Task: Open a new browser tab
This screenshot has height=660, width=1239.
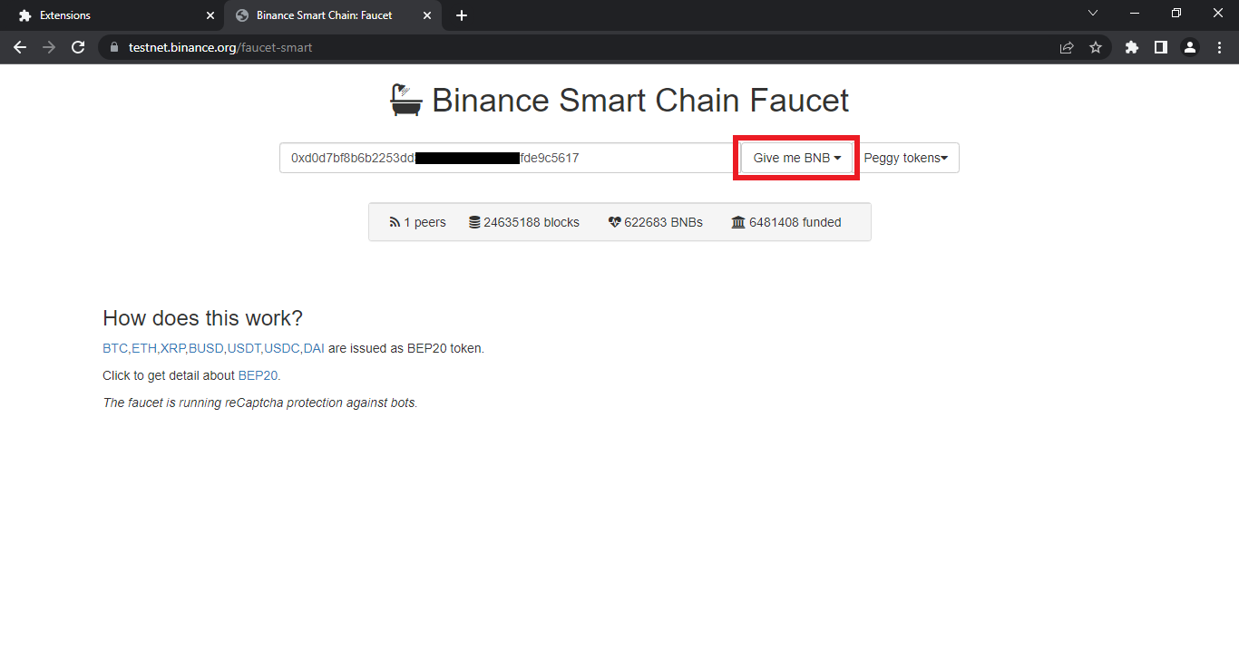Action: click(x=462, y=15)
